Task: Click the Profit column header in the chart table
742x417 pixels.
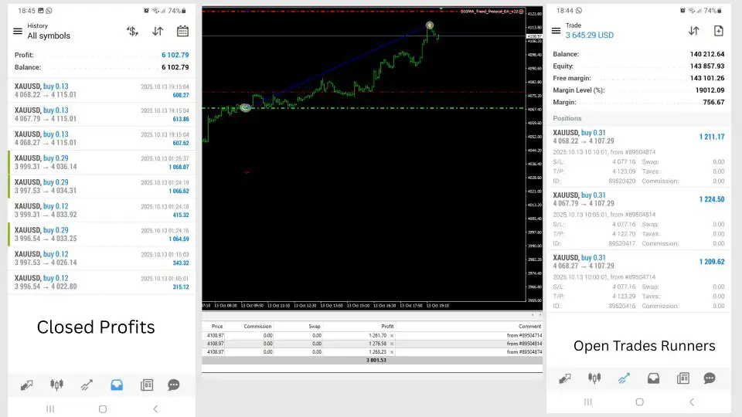Action: [387, 326]
